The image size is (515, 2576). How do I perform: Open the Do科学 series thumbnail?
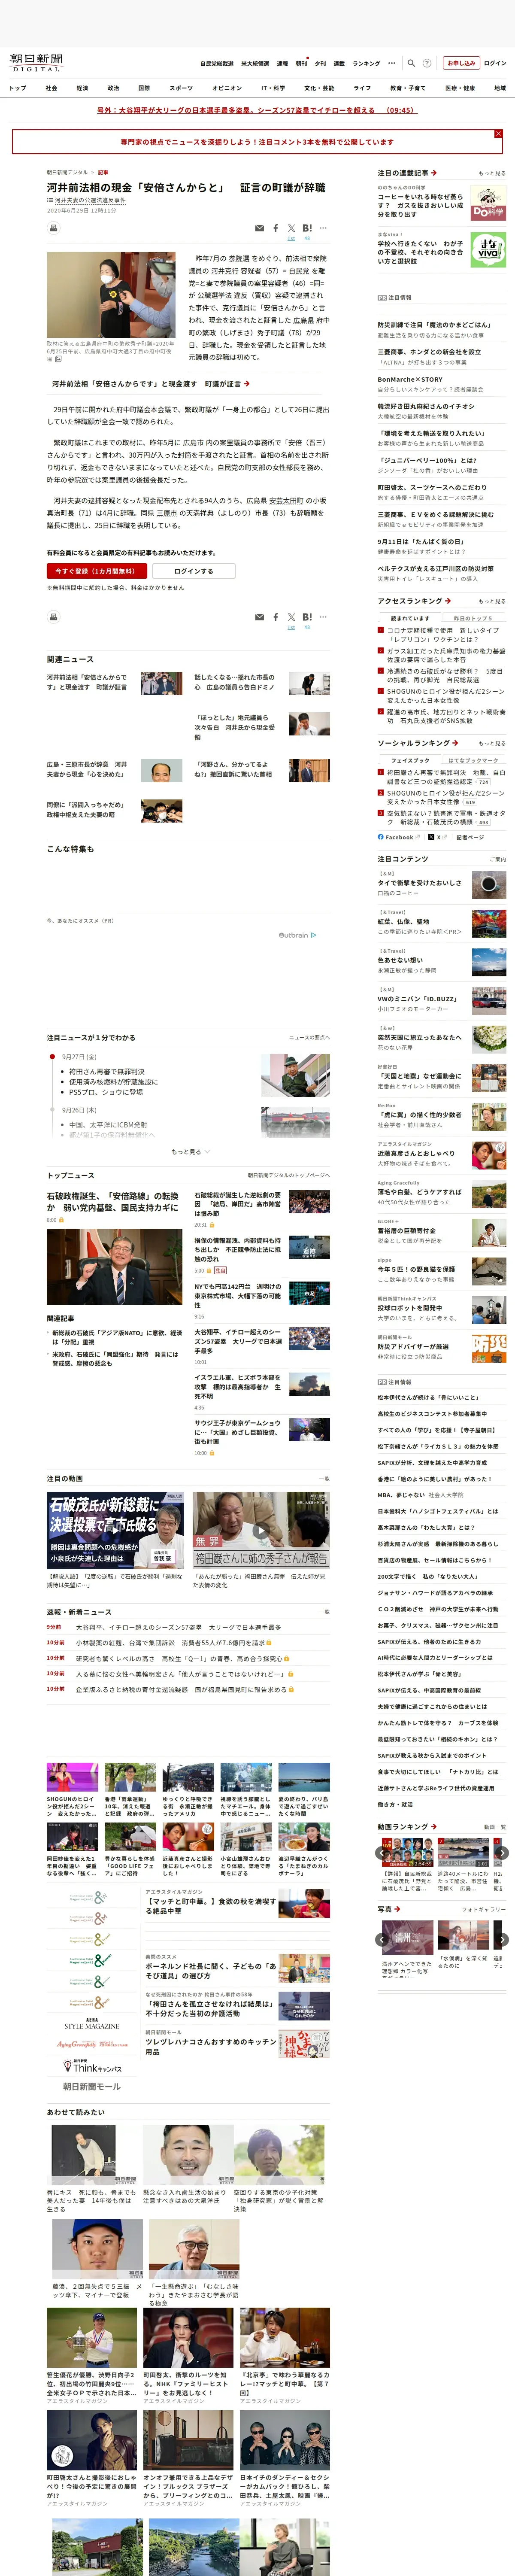(x=488, y=203)
